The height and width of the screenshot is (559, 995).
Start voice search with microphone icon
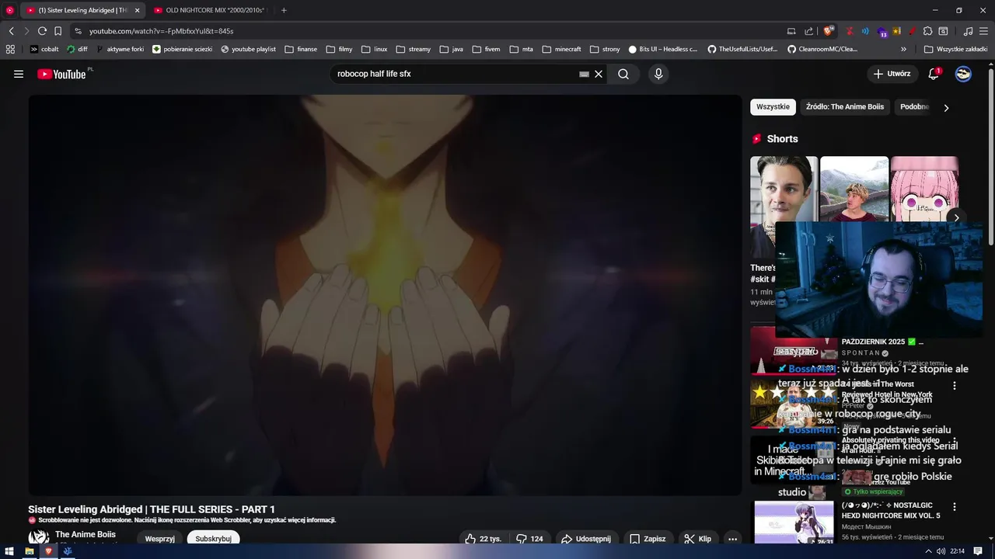[658, 74]
